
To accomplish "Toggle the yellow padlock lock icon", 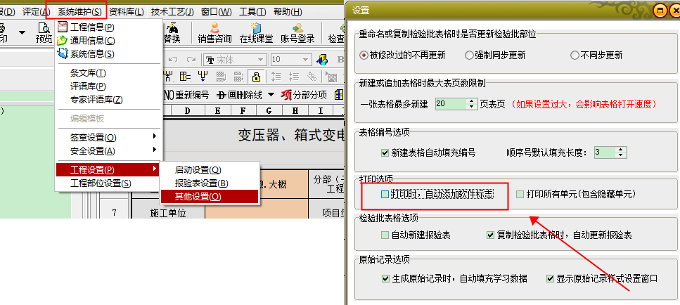I will coord(256,77).
